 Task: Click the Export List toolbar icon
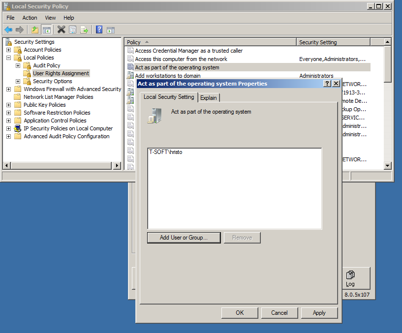[x=84, y=30]
